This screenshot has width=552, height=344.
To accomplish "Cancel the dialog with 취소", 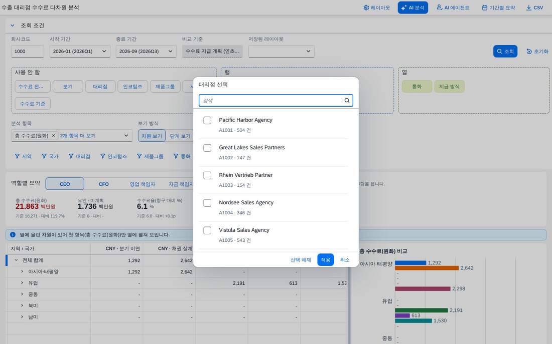I will pos(345,260).
